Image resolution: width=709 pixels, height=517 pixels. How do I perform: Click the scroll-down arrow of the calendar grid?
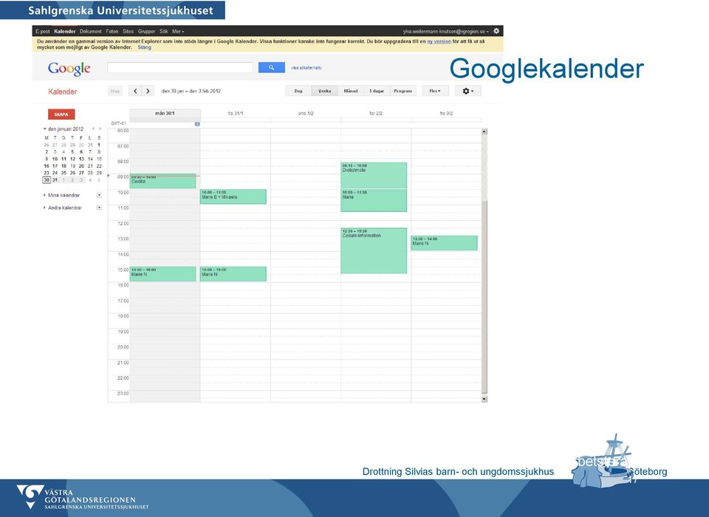tap(484, 399)
